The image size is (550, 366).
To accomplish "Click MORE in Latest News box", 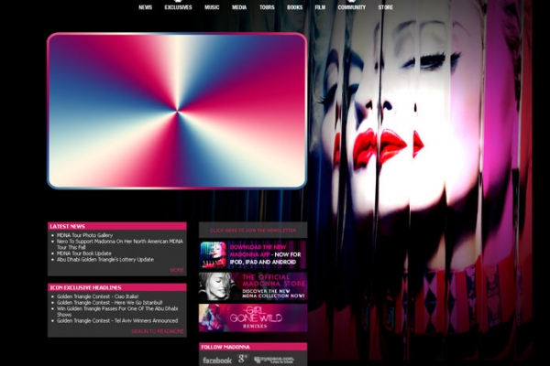I will coord(177,270).
